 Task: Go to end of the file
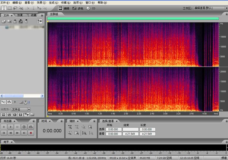[x=24, y=133]
